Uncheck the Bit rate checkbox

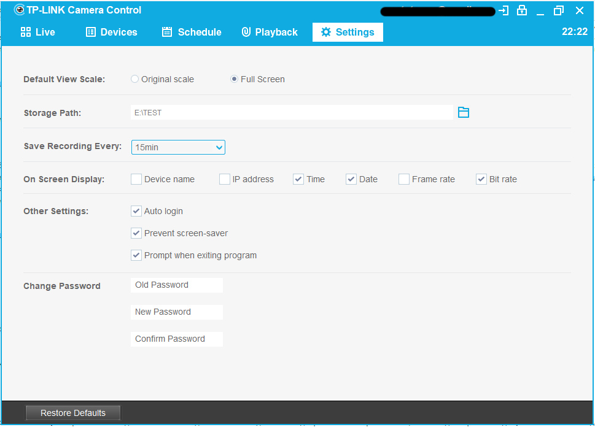click(x=481, y=179)
